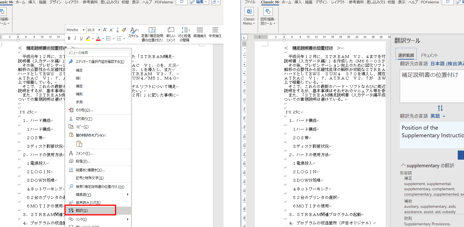Click Classic Menu icon in right window
The width and height of the screenshot is (464, 227).
[249, 12]
